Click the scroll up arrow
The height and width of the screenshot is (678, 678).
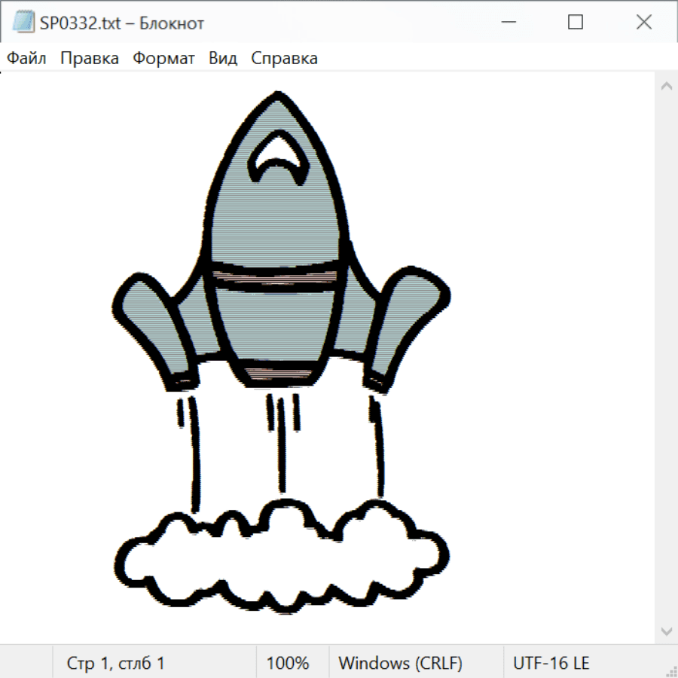[x=666, y=86]
